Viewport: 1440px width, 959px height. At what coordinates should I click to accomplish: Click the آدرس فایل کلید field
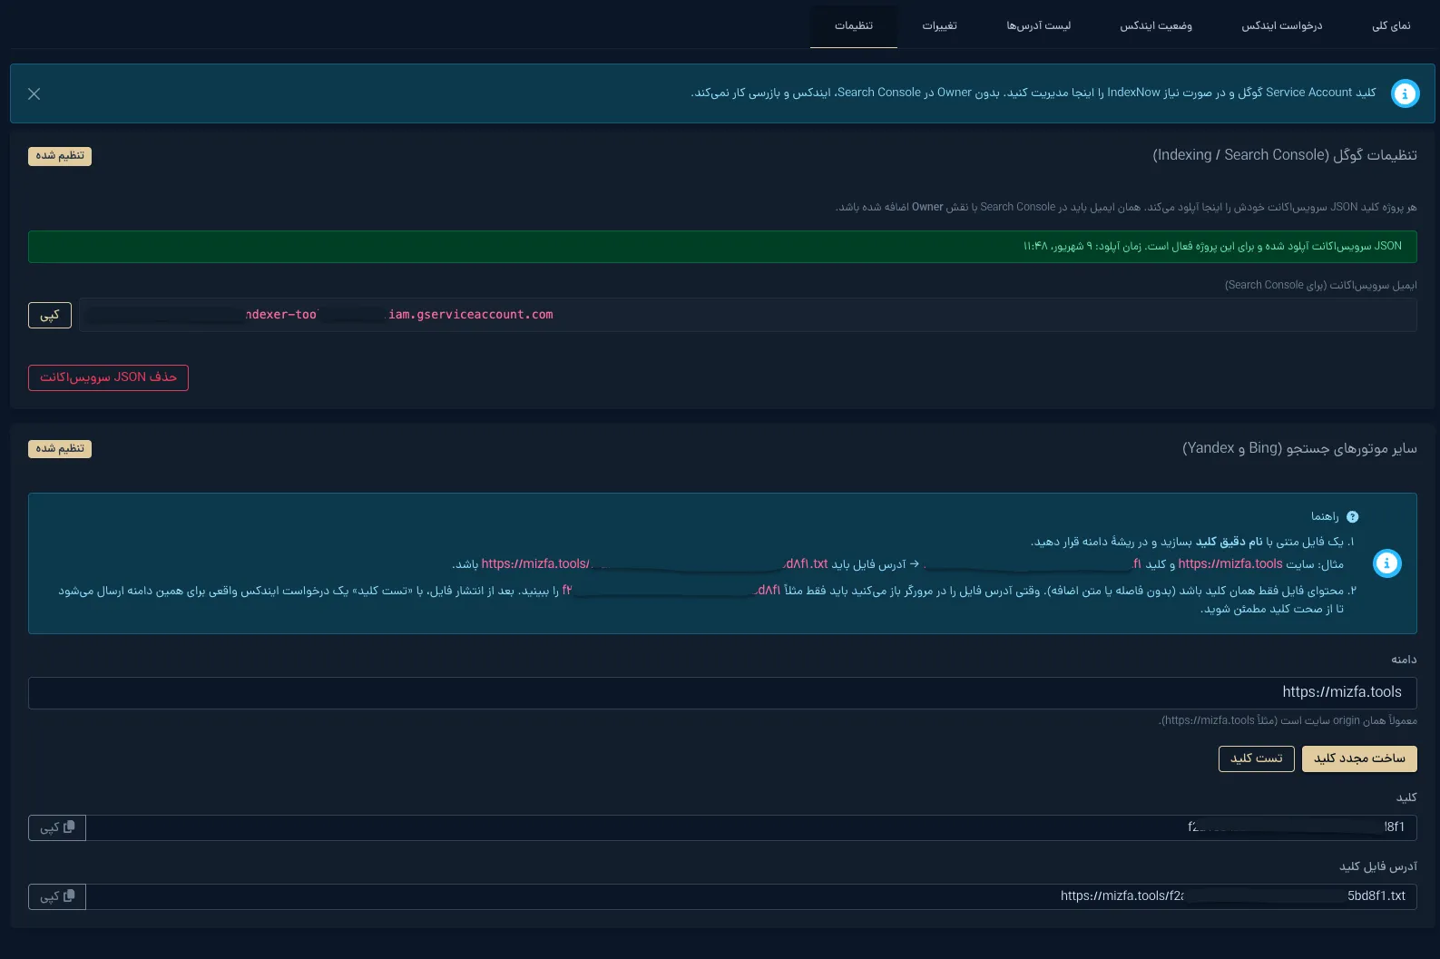coord(751,896)
